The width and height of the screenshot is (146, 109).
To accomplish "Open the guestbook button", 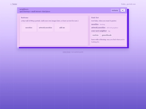I will pyautogui.click(x=107, y=35).
